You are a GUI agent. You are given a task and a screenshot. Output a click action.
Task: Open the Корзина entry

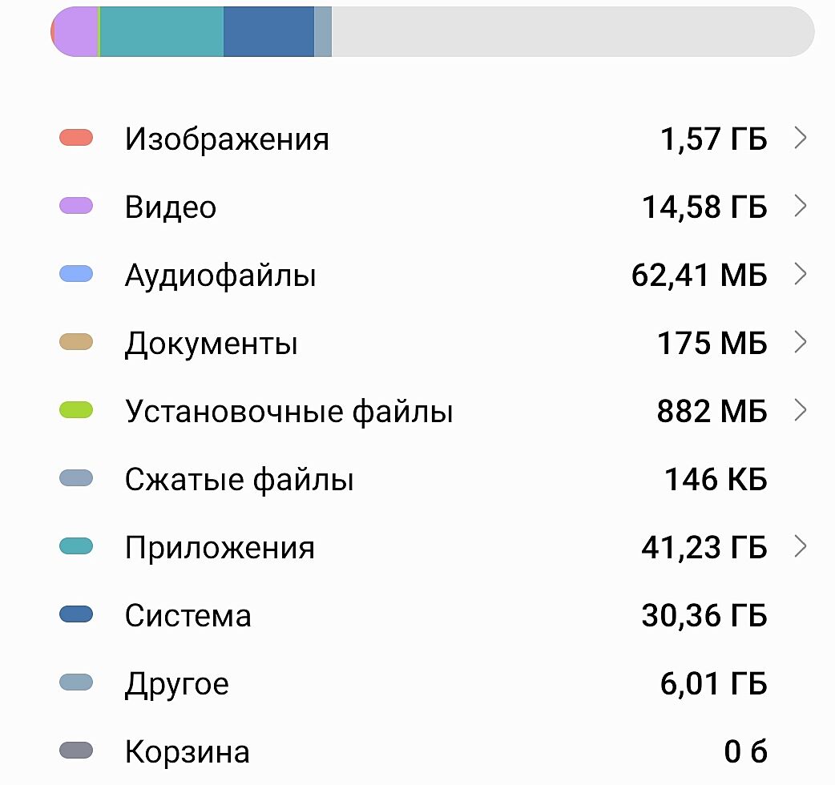pos(187,752)
